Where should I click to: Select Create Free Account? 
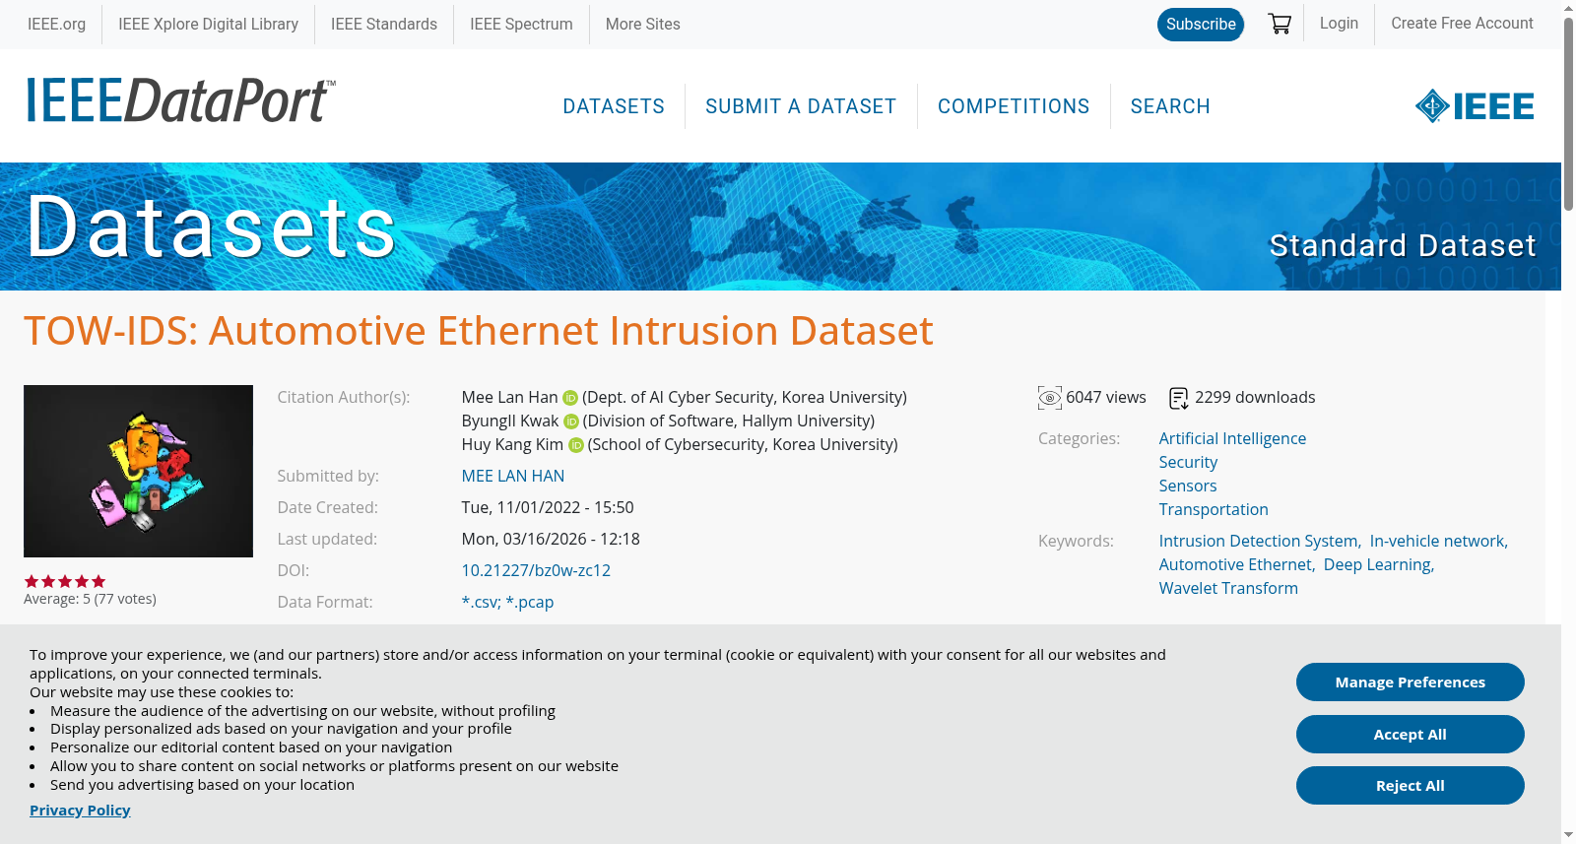click(x=1462, y=23)
